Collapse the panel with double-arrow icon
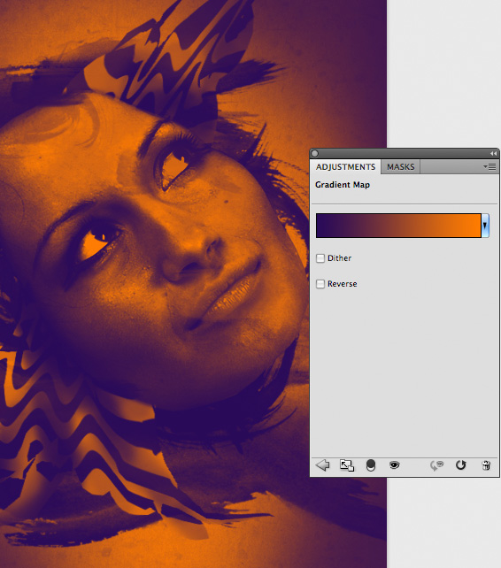This screenshot has height=568, width=501. coord(493,153)
